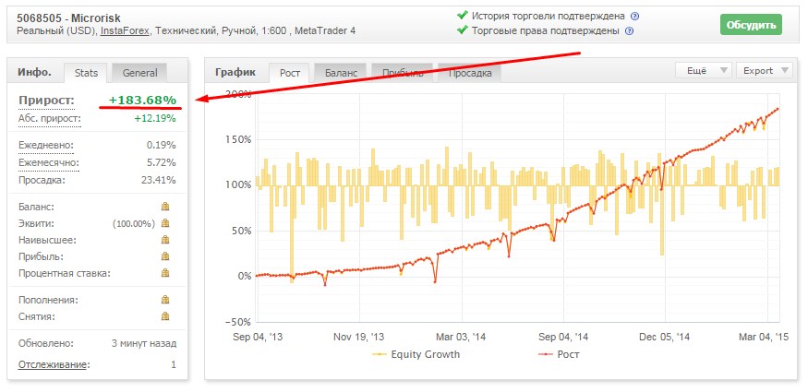Click the lock icon next to Прибыль
808x392 pixels.
click(166, 256)
